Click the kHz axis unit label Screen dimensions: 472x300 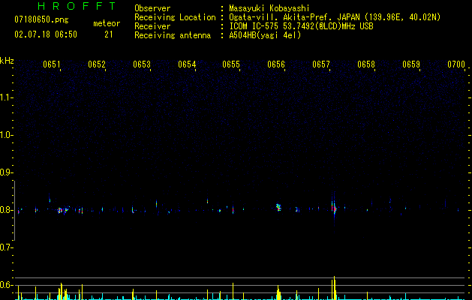coord(7,61)
